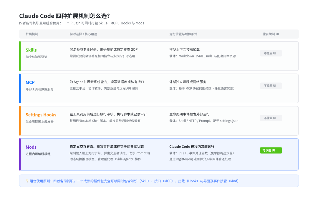Viewport: 318px width, 204px height.
Task: Click '动态切换推理模型、管理副代理（Side Agent）协作'
Action: click(105, 159)
